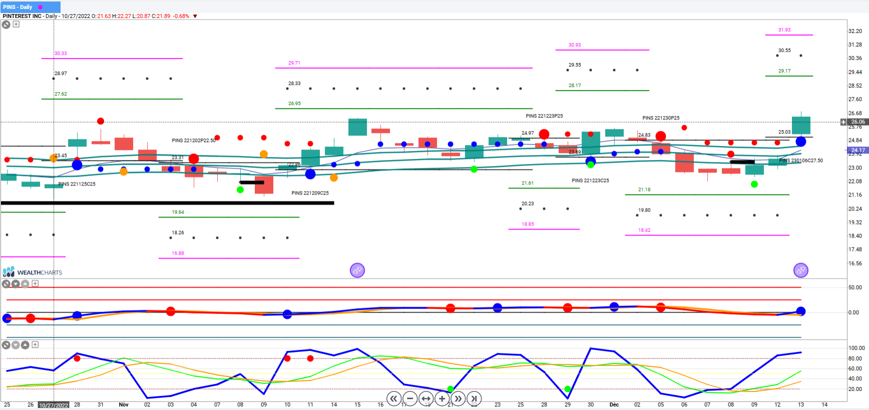
Task: Hide indicators on the bottom stochastic pane
Action: (x=6, y=344)
